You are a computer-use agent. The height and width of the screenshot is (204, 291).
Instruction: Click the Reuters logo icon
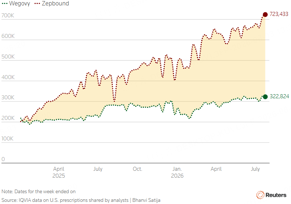[x=260, y=195]
